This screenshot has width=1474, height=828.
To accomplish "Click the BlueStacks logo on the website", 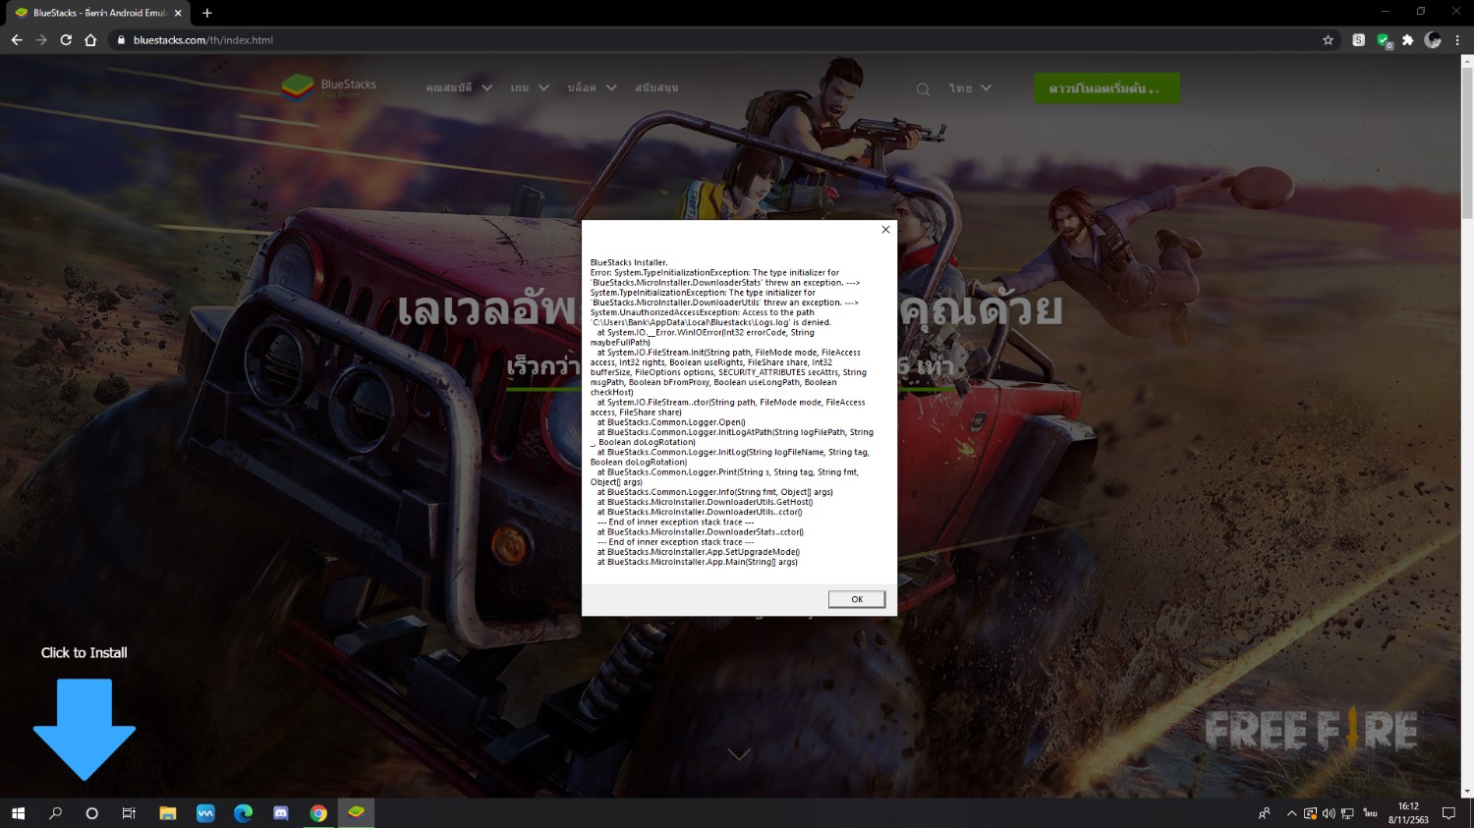I will [329, 87].
